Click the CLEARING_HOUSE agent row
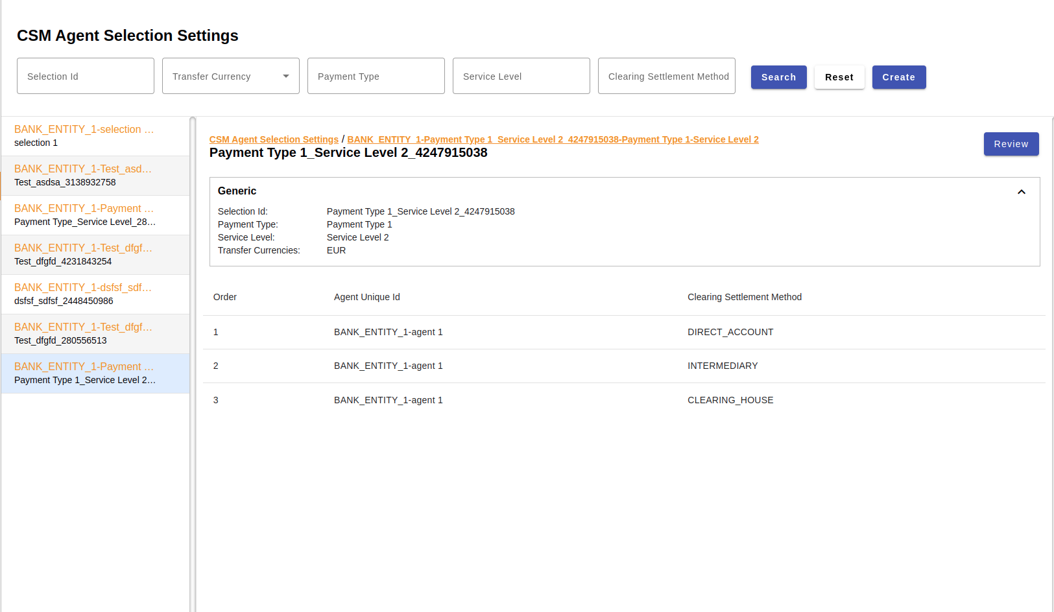Image resolution: width=1054 pixels, height=612 pixels. (x=623, y=400)
